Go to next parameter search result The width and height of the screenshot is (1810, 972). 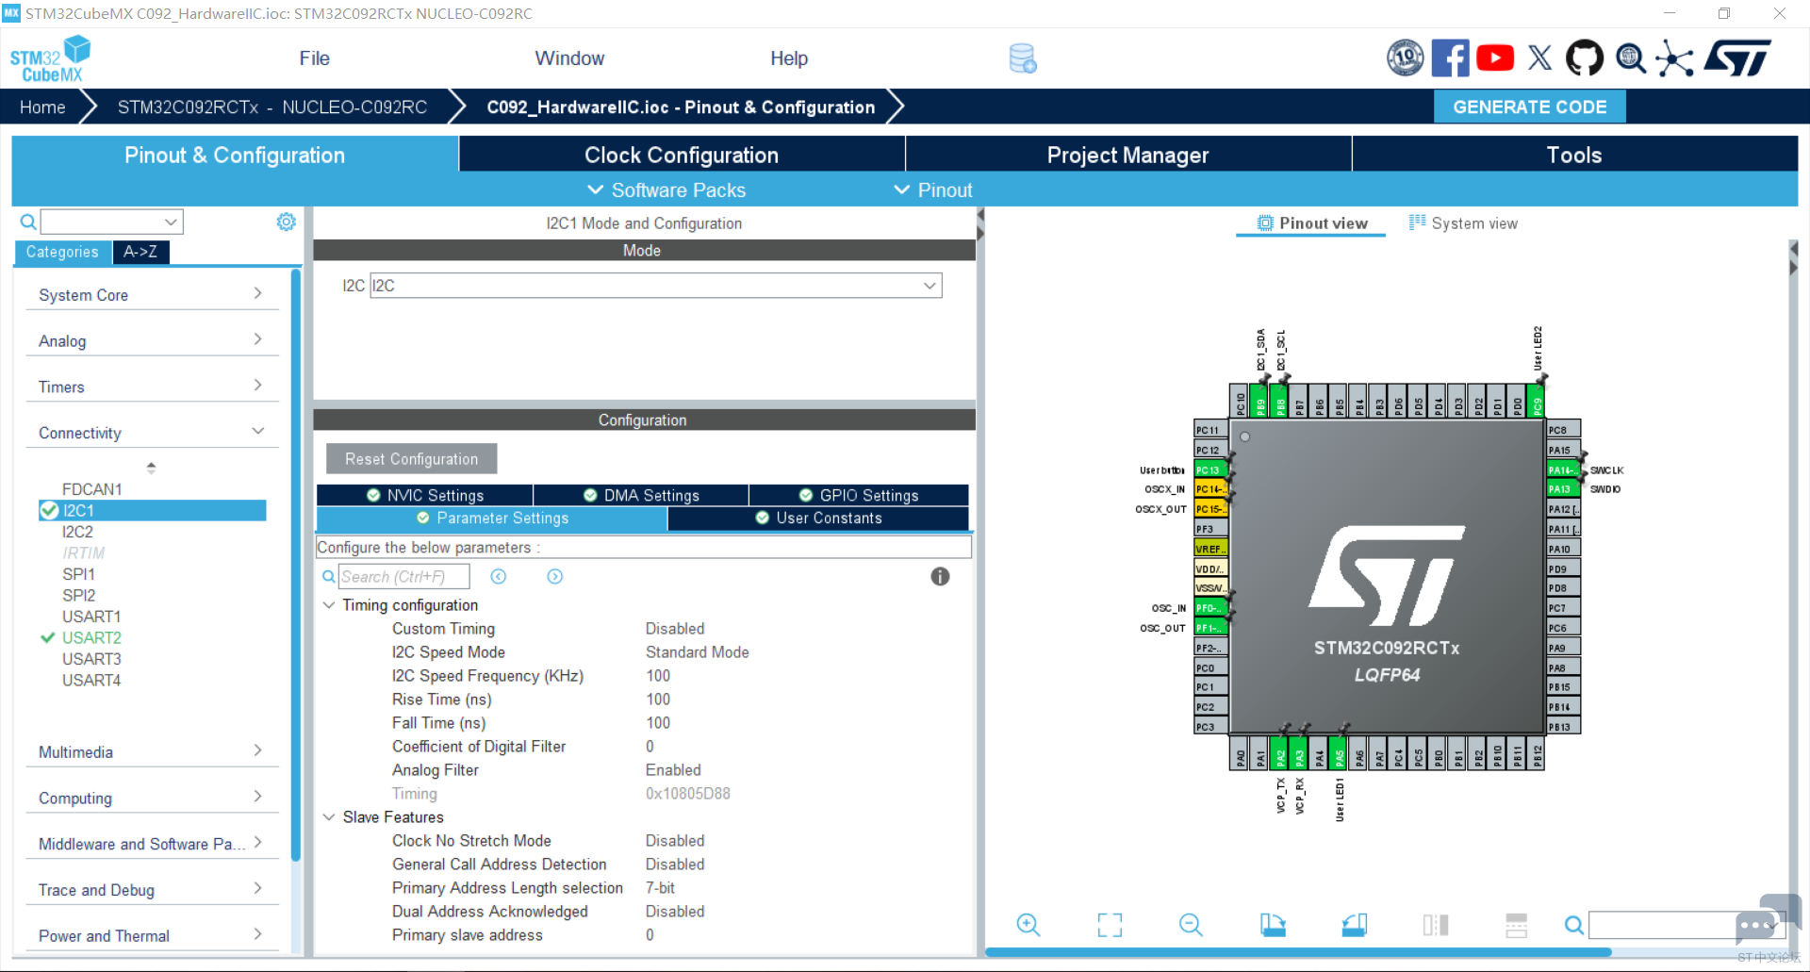tap(555, 576)
